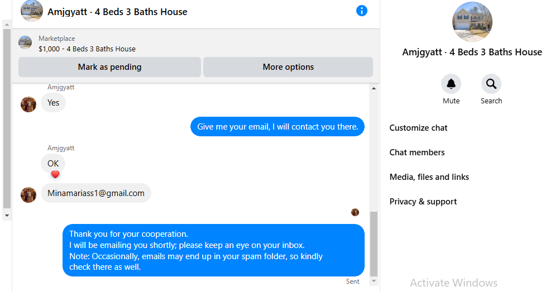Open the $1,000 4 Beds 3 Baths listing

[x=87, y=49]
